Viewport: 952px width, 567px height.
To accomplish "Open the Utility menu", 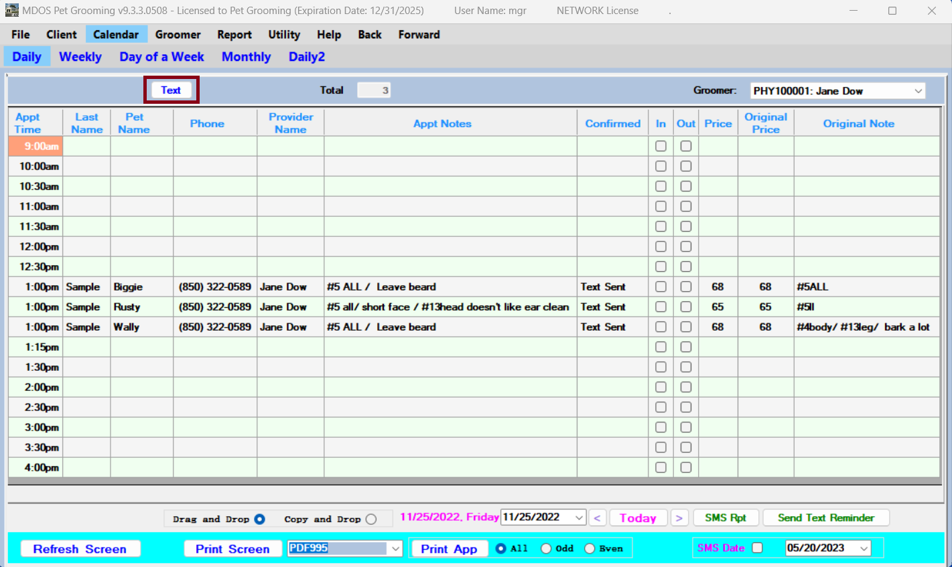I will point(283,34).
